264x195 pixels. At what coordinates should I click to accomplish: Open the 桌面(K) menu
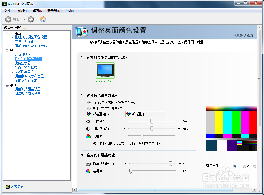pyautogui.click(x=38, y=11)
